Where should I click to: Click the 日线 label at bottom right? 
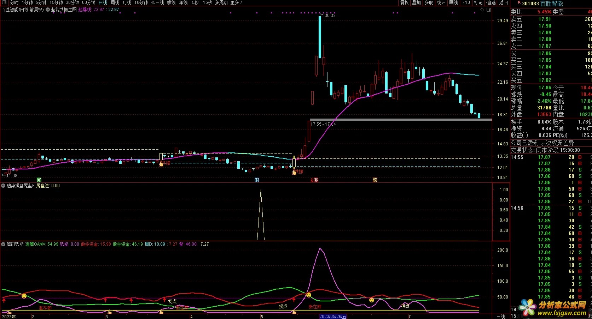[500, 317]
